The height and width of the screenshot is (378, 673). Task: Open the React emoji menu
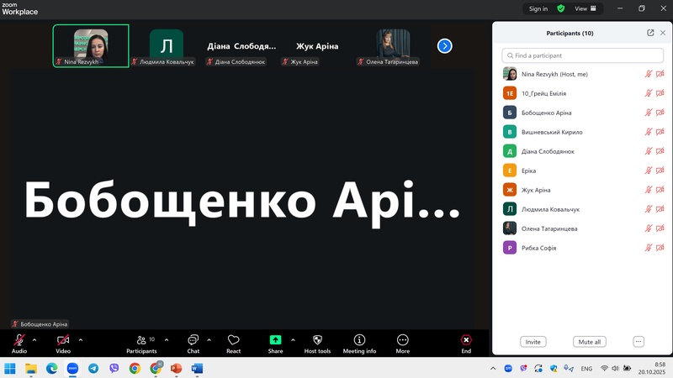click(x=234, y=343)
